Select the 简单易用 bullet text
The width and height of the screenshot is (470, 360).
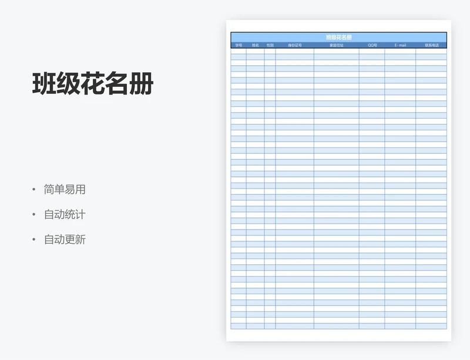point(65,190)
